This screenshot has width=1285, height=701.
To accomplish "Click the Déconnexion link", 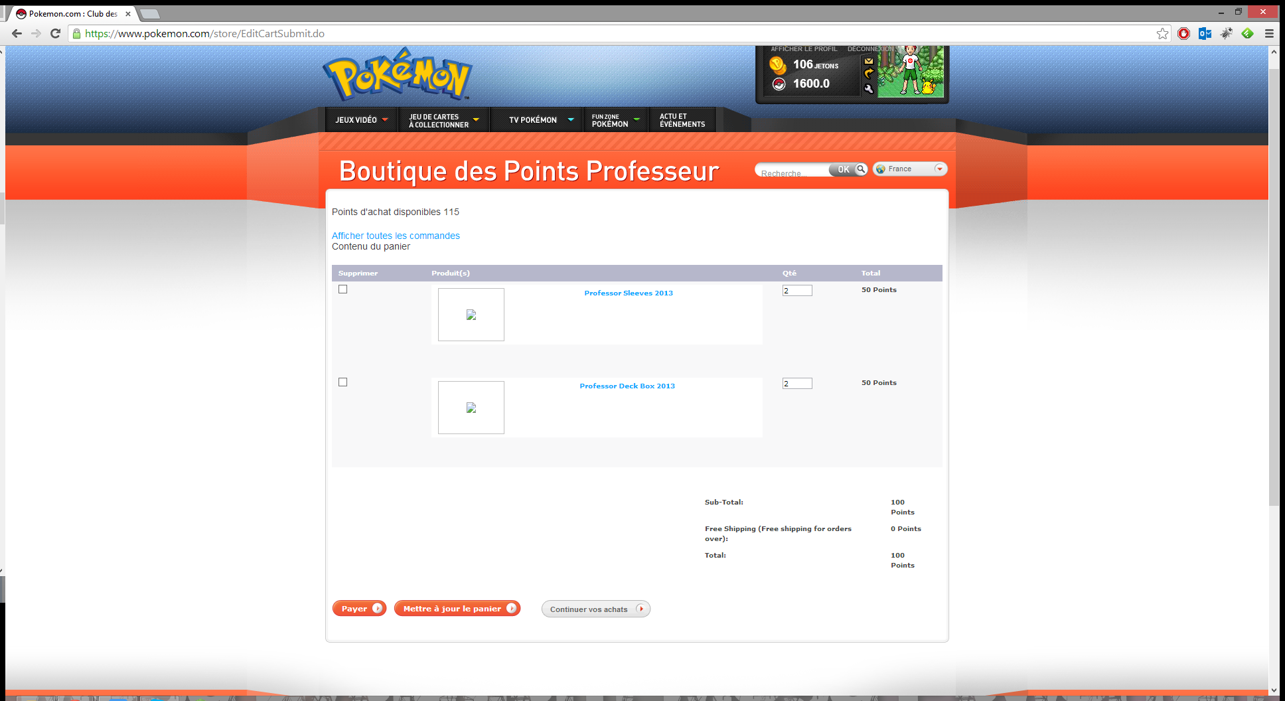I will click(870, 49).
